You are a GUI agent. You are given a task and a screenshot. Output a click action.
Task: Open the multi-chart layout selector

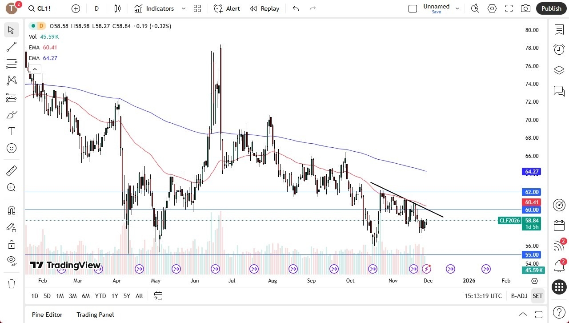pos(197,8)
